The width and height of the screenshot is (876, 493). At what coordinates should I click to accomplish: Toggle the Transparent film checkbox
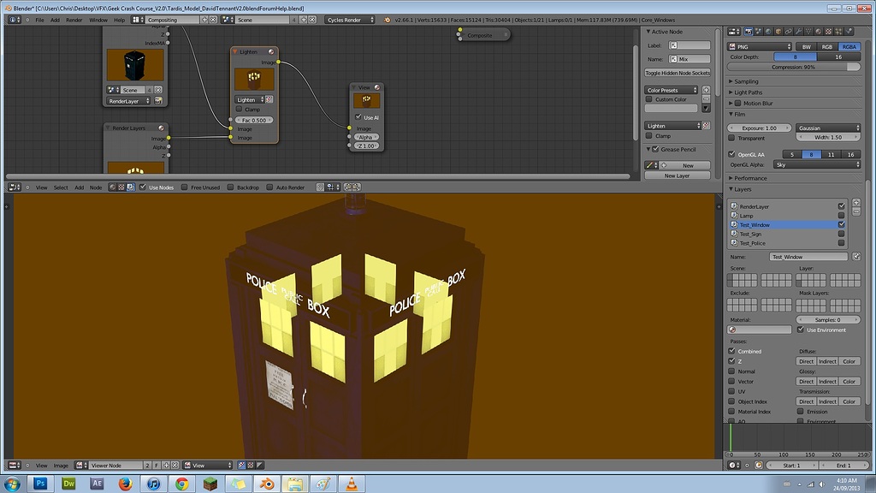732,138
